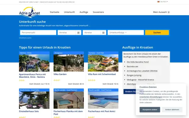Open the Bungee Jumping excursion link

134,76
